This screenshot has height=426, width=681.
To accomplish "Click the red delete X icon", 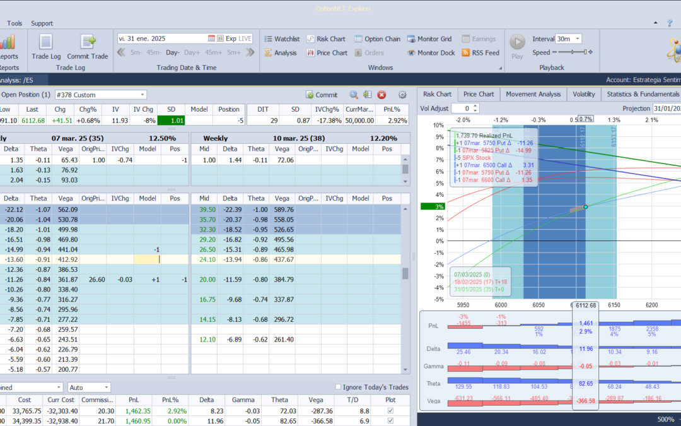I will [x=381, y=95].
